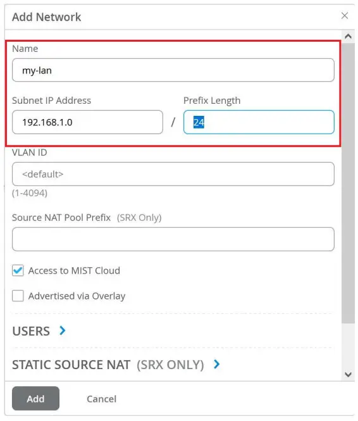Click the vertical scrollbar thumb
Viewport: 358px width, 421px height.
point(348,182)
